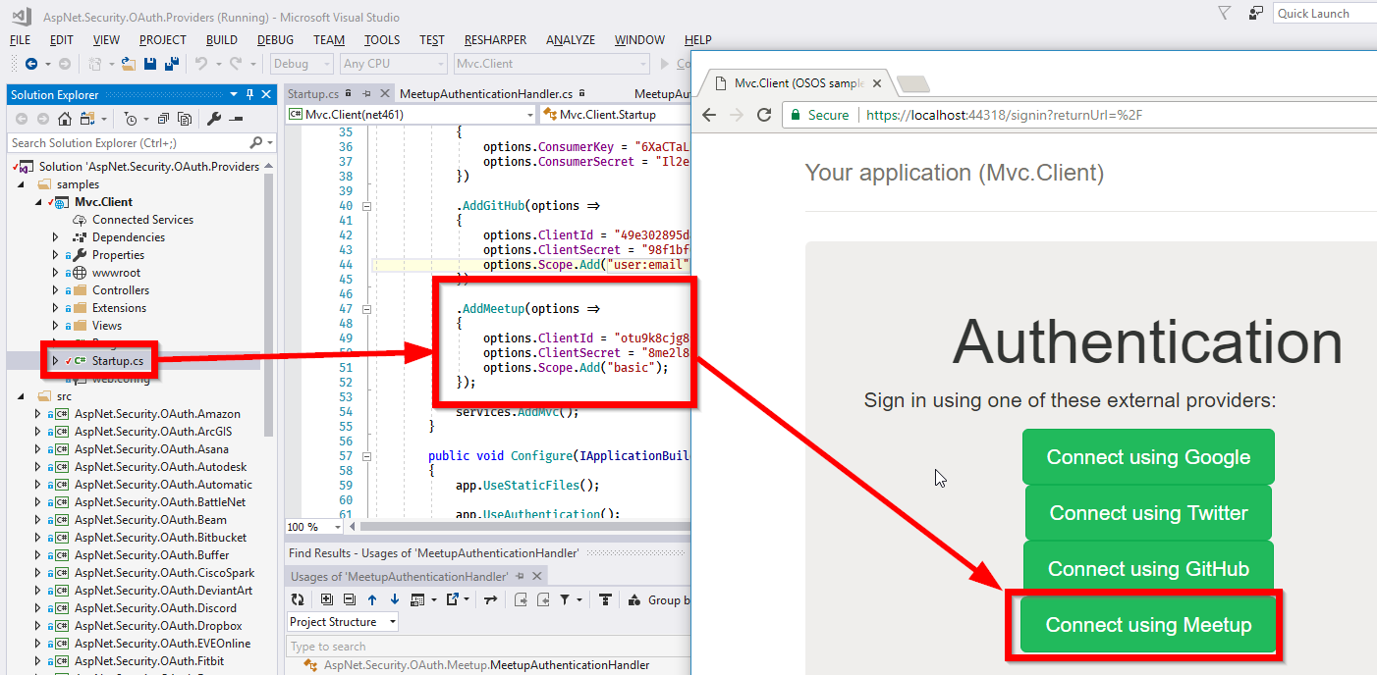Collapse the Configure method outline
Image resolution: width=1377 pixels, height=675 pixels.
click(x=367, y=456)
